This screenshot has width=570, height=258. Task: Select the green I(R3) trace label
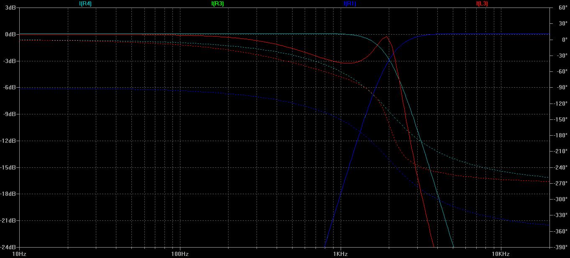(x=218, y=3)
